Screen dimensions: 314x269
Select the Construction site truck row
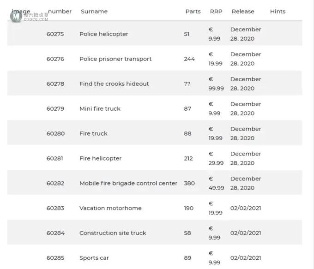tap(155, 232)
